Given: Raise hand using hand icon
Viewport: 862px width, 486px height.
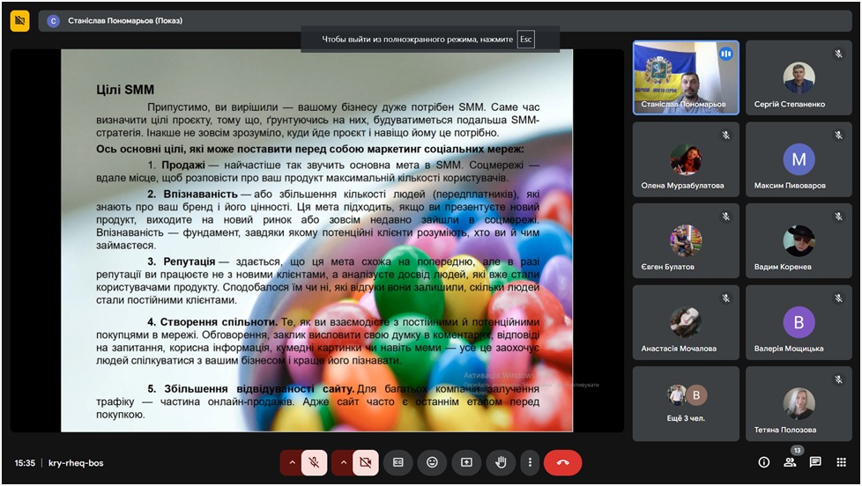Looking at the screenshot, I should coord(501,462).
